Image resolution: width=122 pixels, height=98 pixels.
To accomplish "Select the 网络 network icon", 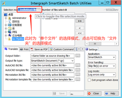I will [x=10, y=32].
